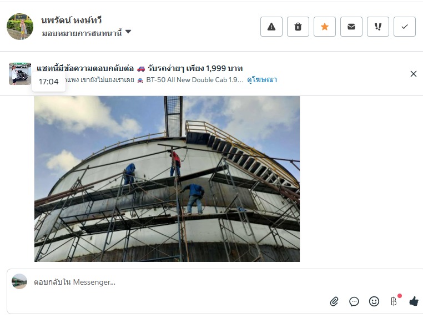
Task: Flag conversation for follow-up with exclamation icon
Action: click(x=378, y=27)
